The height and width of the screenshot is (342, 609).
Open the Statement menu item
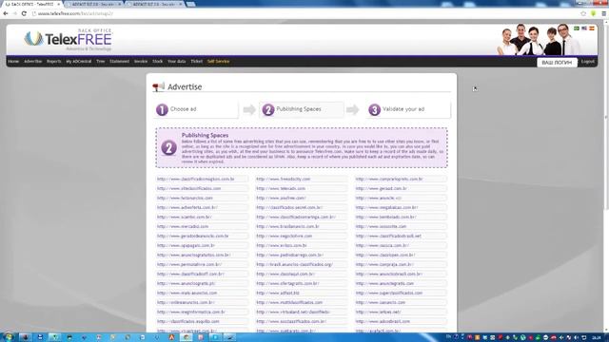(119, 61)
